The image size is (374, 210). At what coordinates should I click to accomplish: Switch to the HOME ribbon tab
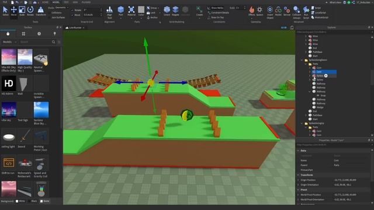click(45, 2)
